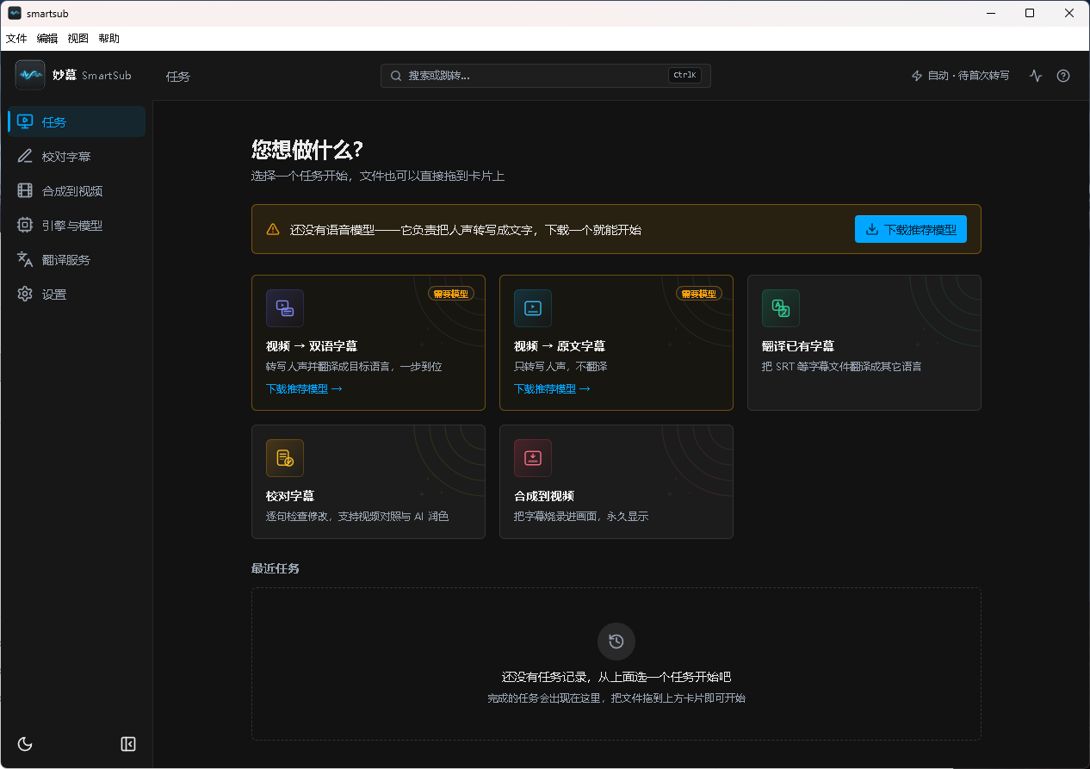Click the smartsub title bar app icon

(x=15, y=13)
